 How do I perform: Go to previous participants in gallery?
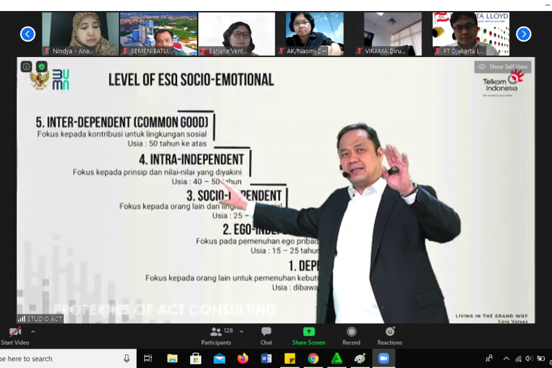[28, 34]
